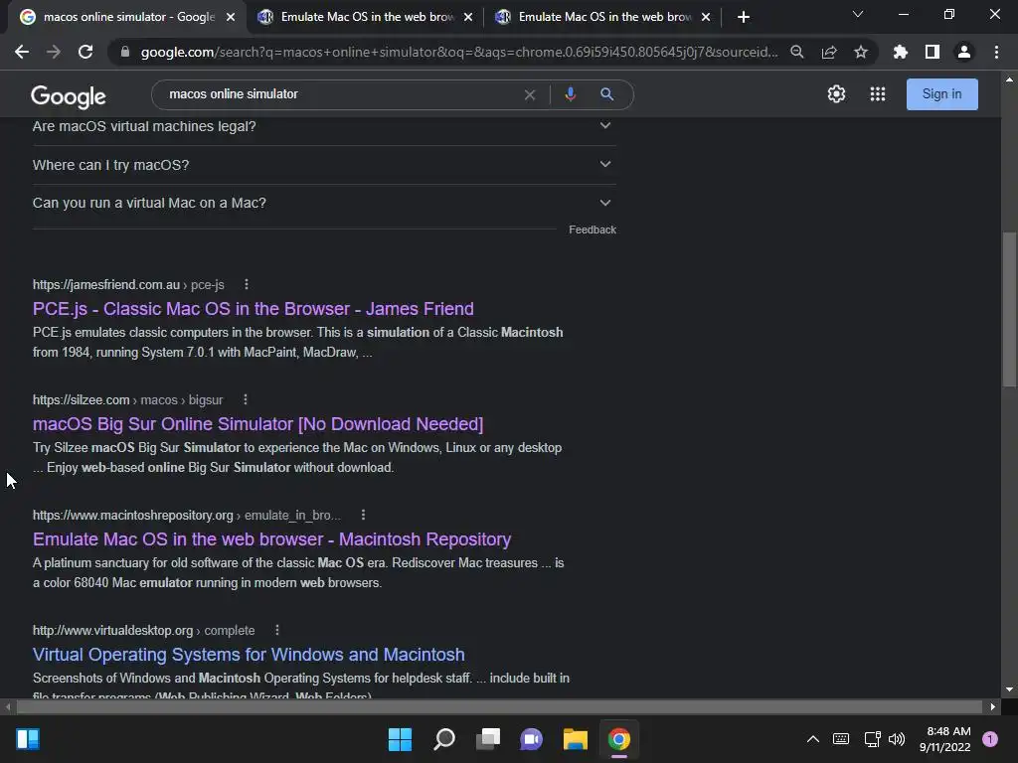Open the Chat app on taskbar

531,739
